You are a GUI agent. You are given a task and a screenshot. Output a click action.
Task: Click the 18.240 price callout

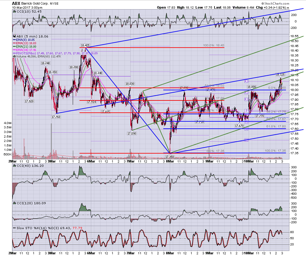(x=46, y=63)
